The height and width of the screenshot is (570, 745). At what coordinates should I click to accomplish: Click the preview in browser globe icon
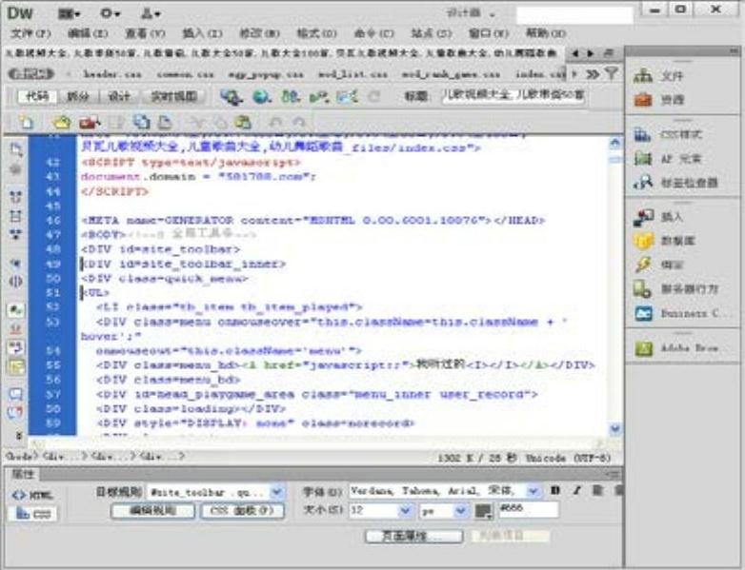pos(261,97)
